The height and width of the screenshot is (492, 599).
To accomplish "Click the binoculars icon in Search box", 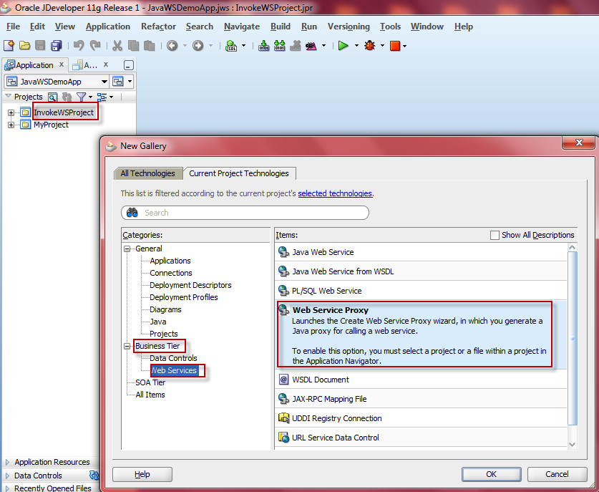I will coord(132,213).
